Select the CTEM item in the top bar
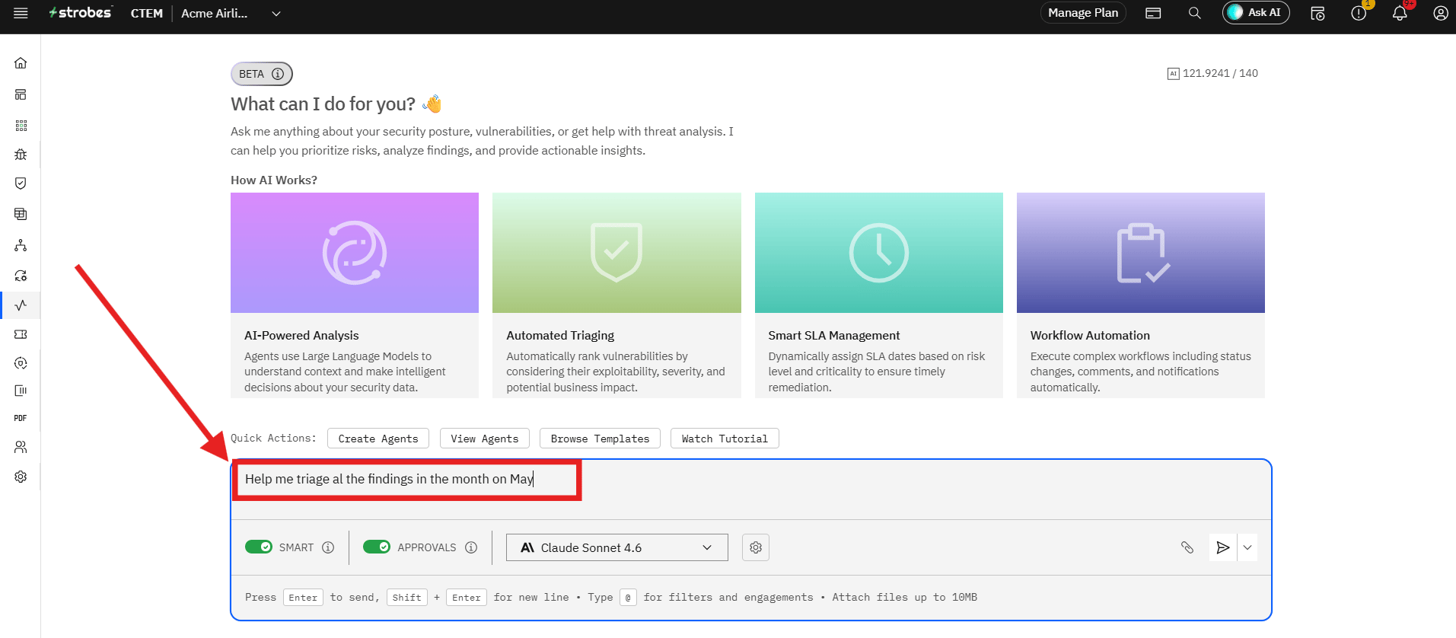The height and width of the screenshot is (638, 1456). pos(147,13)
